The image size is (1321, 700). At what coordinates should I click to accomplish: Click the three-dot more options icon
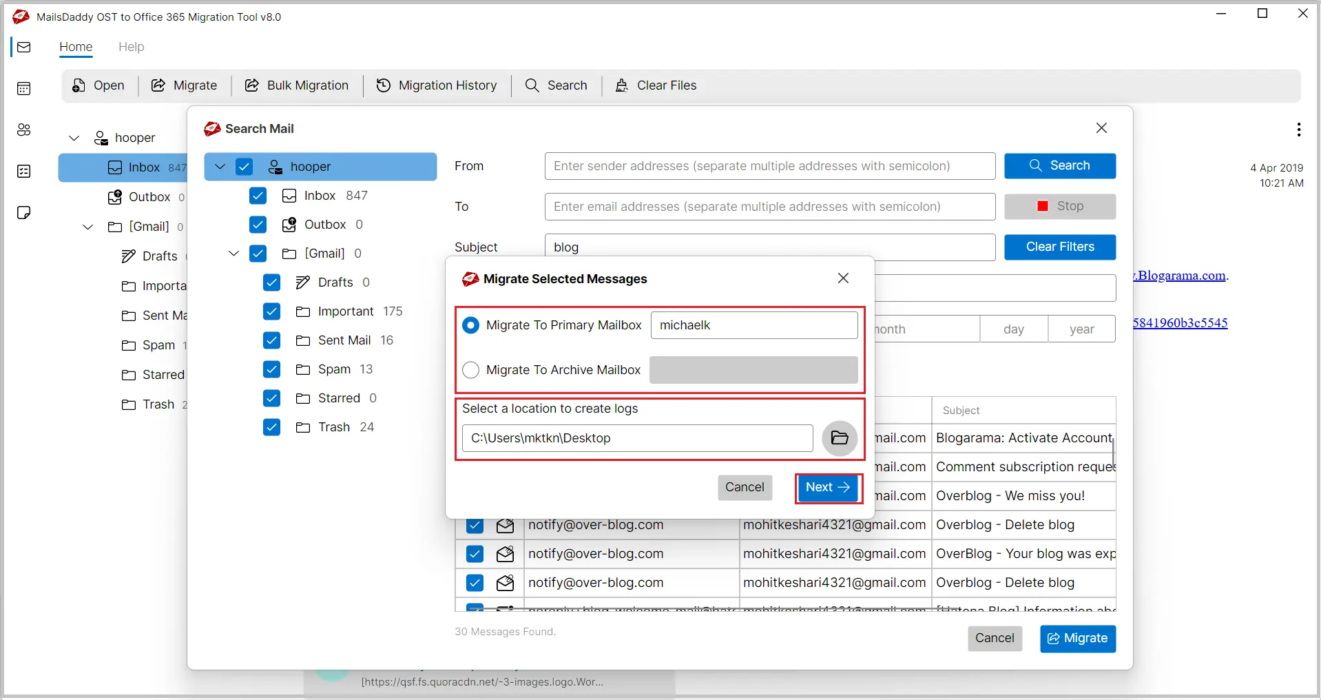click(x=1298, y=130)
